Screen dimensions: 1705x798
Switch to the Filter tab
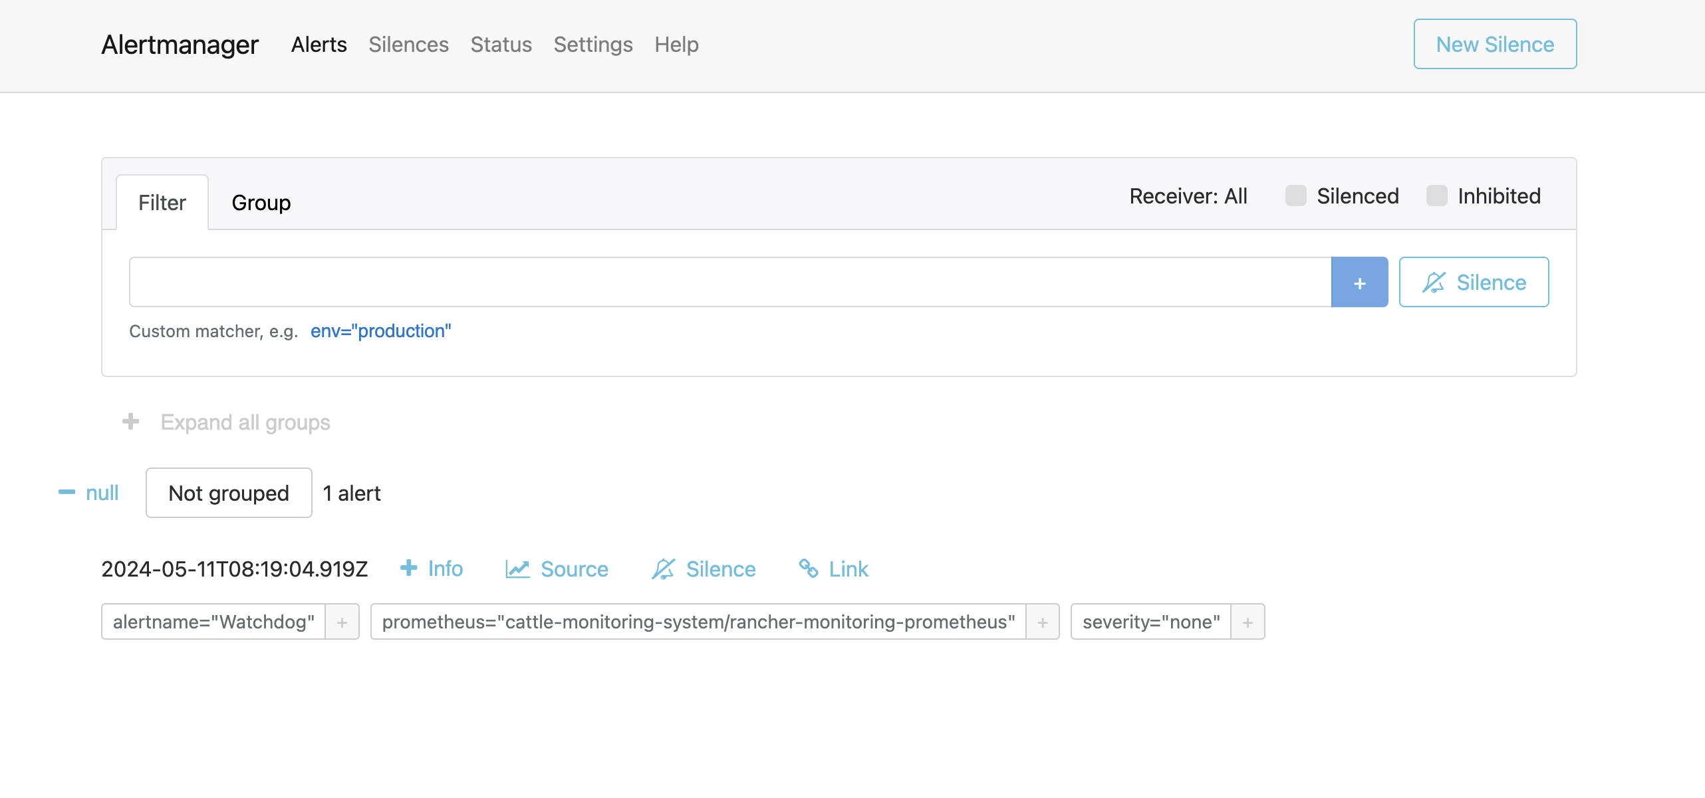tap(161, 201)
